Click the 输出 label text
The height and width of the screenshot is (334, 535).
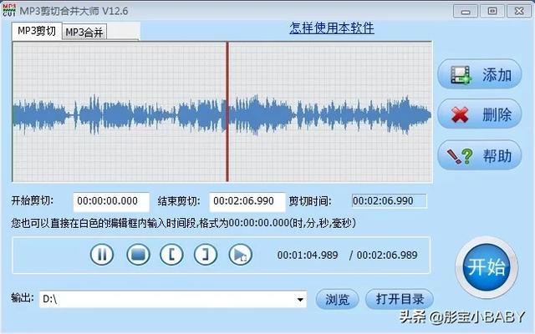coord(23,297)
